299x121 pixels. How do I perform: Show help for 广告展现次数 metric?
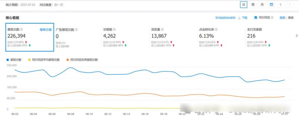tap(76, 30)
